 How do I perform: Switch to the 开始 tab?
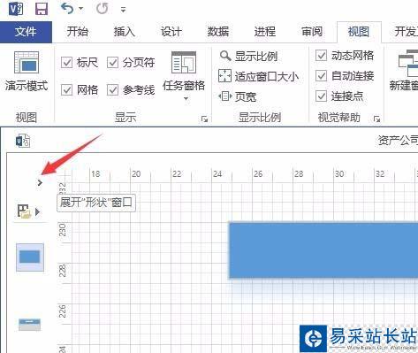(77, 32)
